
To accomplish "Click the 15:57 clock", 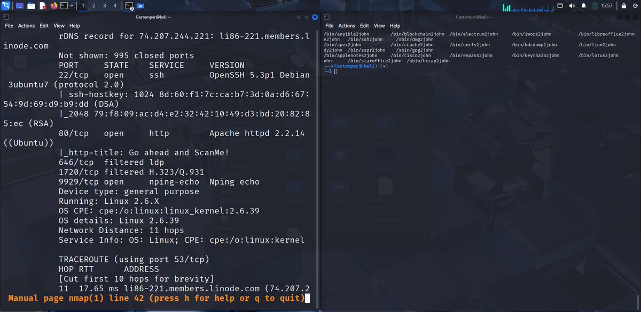I will point(607,6).
